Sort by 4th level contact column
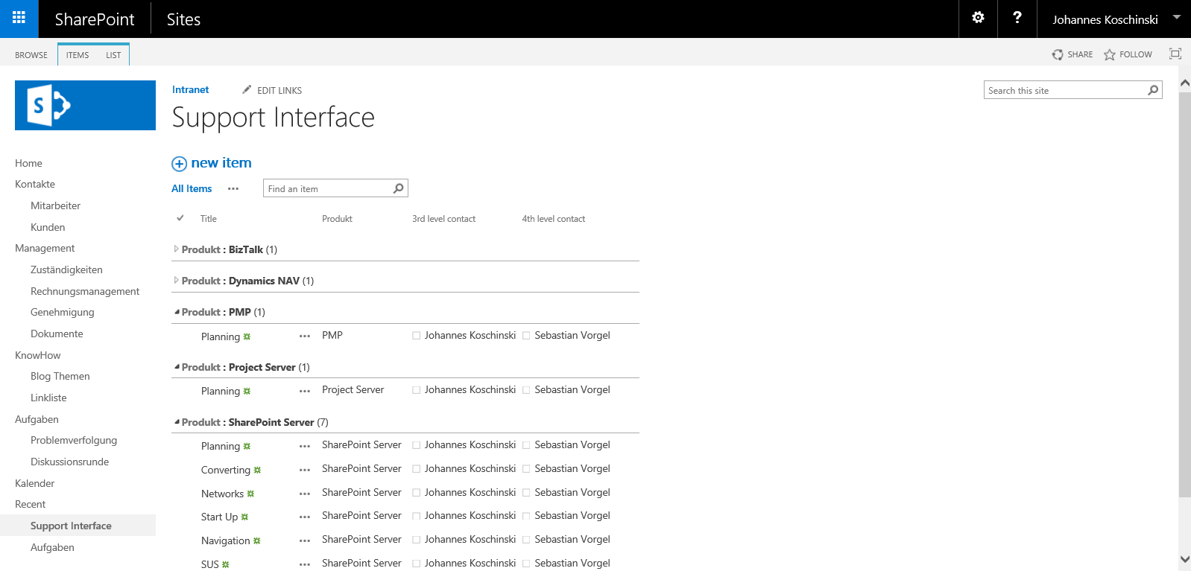The image size is (1191, 571). [553, 219]
